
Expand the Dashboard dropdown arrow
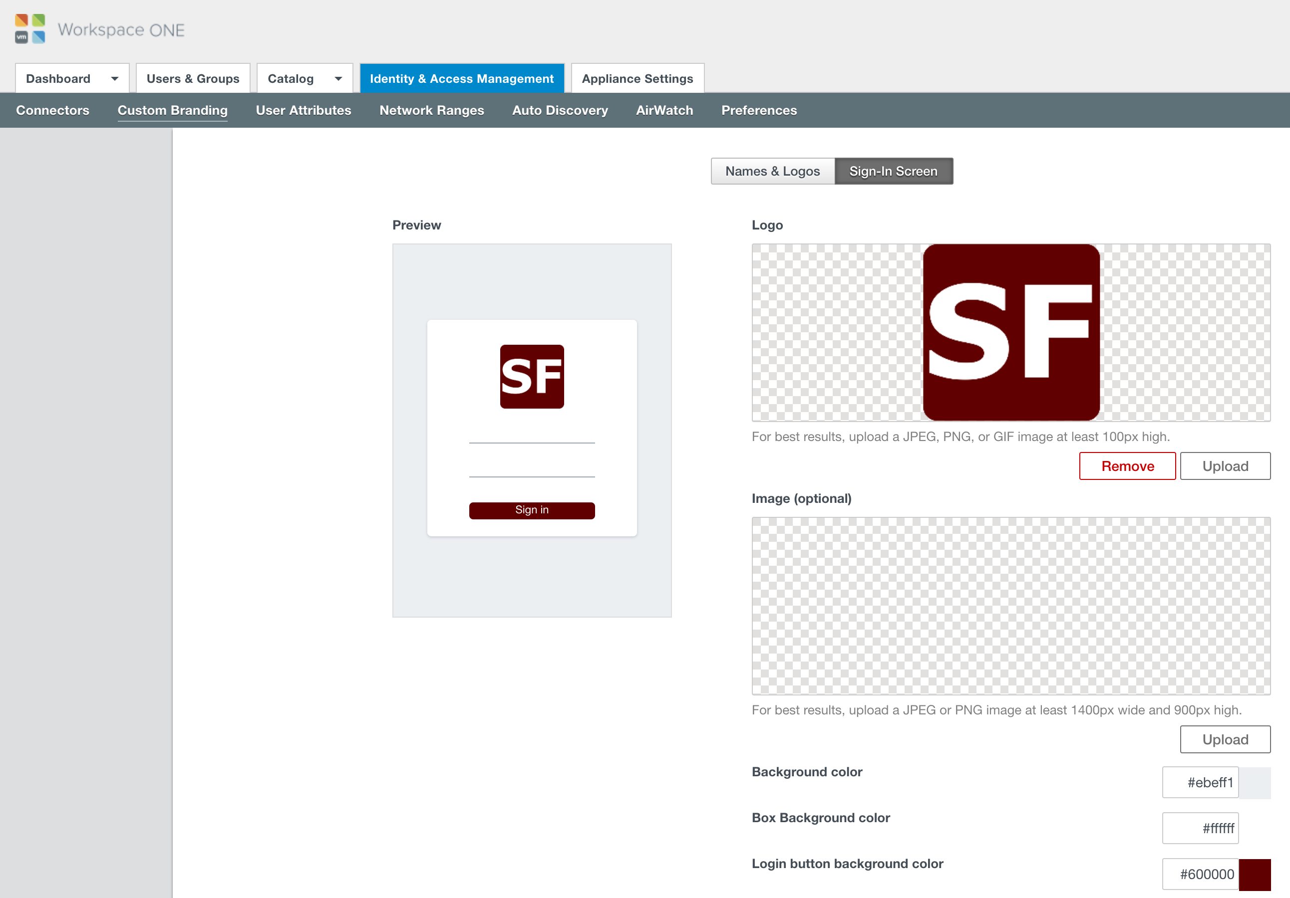coord(115,79)
